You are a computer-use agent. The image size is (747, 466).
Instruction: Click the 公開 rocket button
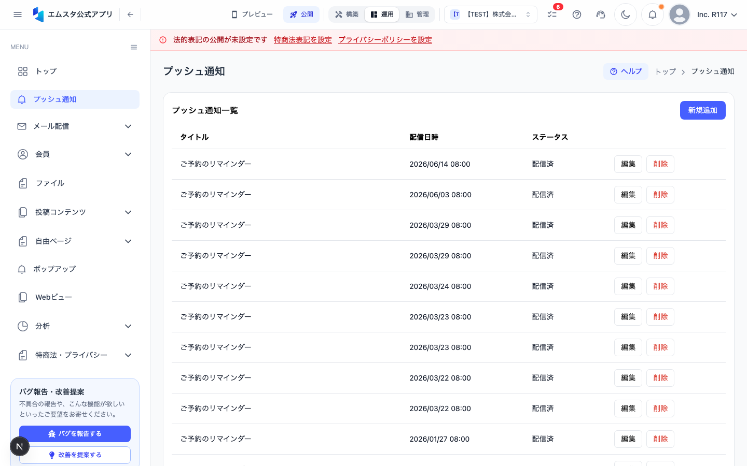(301, 14)
